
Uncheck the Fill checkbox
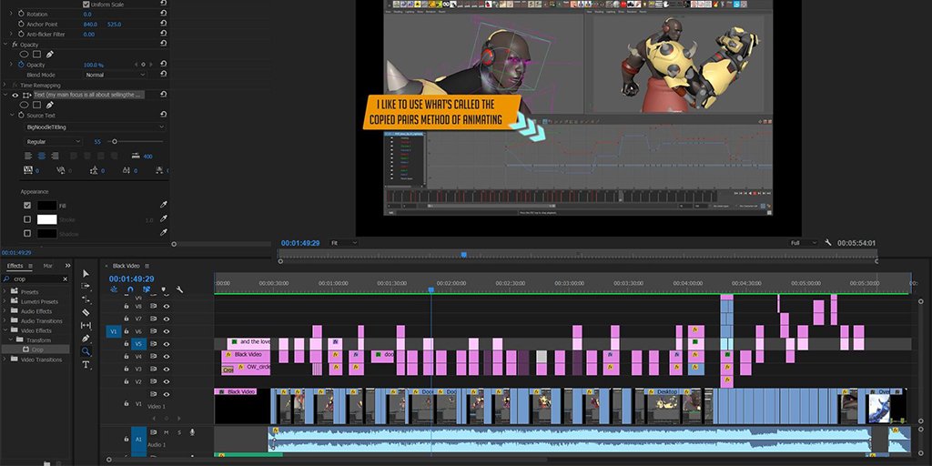pyautogui.click(x=26, y=205)
